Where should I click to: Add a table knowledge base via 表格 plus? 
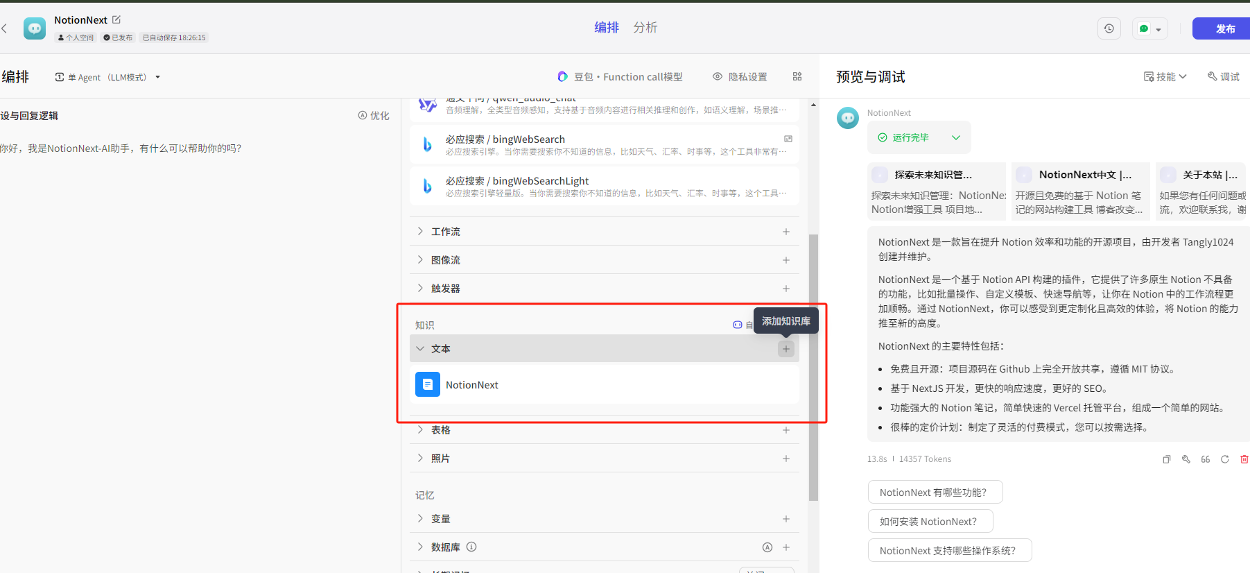(x=786, y=430)
